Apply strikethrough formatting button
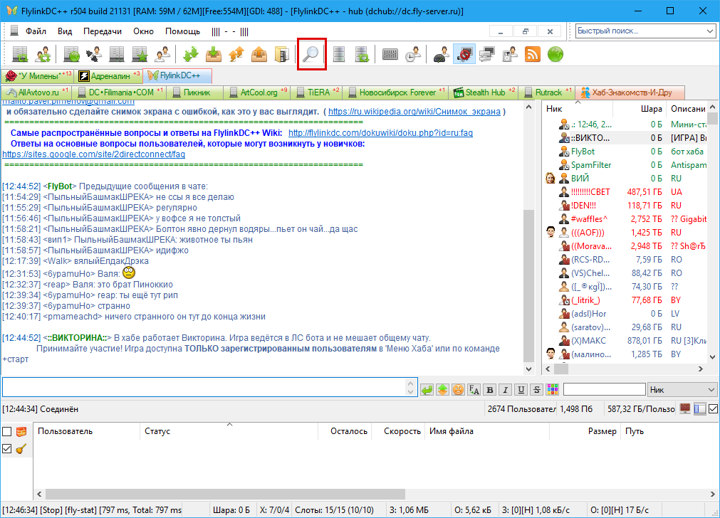Screen dimensions: 720x518 click(537, 390)
